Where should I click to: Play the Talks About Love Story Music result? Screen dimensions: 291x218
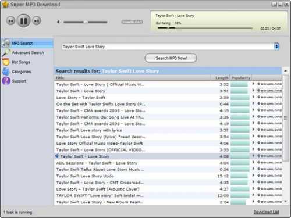[253, 169]
